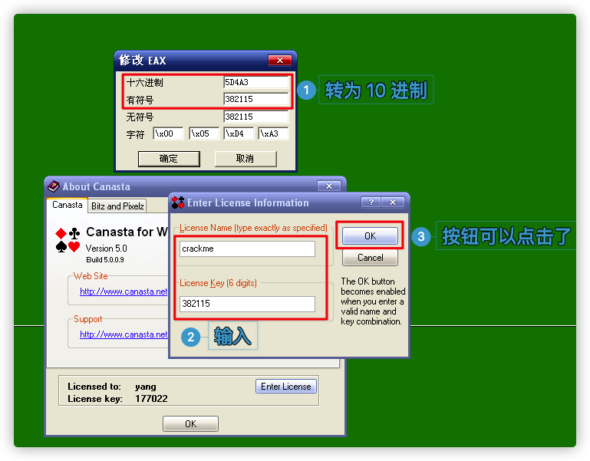The height and width of the screenshot is (461, 590).
Task: Select the Canasta tab
Action: tap(68, 206)
